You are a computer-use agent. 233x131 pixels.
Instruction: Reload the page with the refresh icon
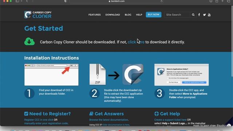pos(162,1)
